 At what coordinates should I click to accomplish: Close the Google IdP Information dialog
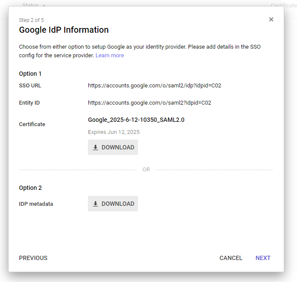271,19
